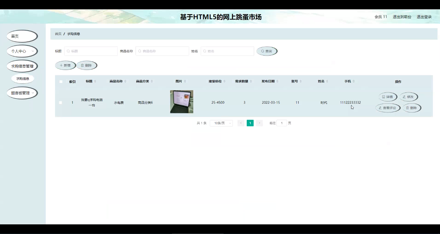Expand the 留言板管理 sidebar menu

point(22,93)
